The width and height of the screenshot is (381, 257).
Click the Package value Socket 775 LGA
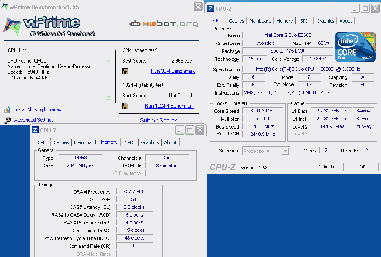pos(287,51)
